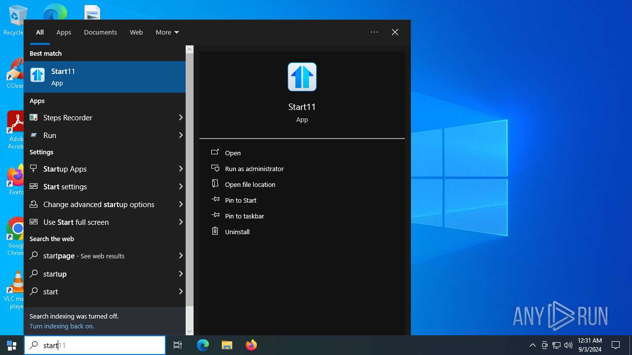Click the Pin to taskbar pin icon

click(215, 215)
